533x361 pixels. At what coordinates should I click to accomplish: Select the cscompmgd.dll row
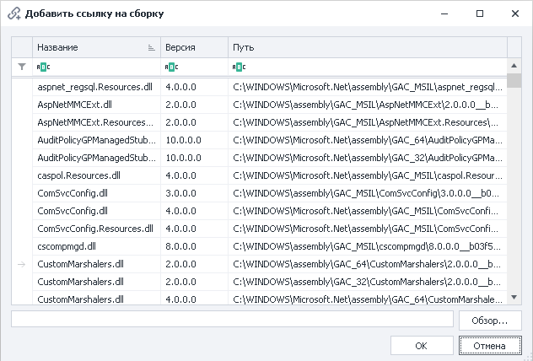[x=97, y=246]
